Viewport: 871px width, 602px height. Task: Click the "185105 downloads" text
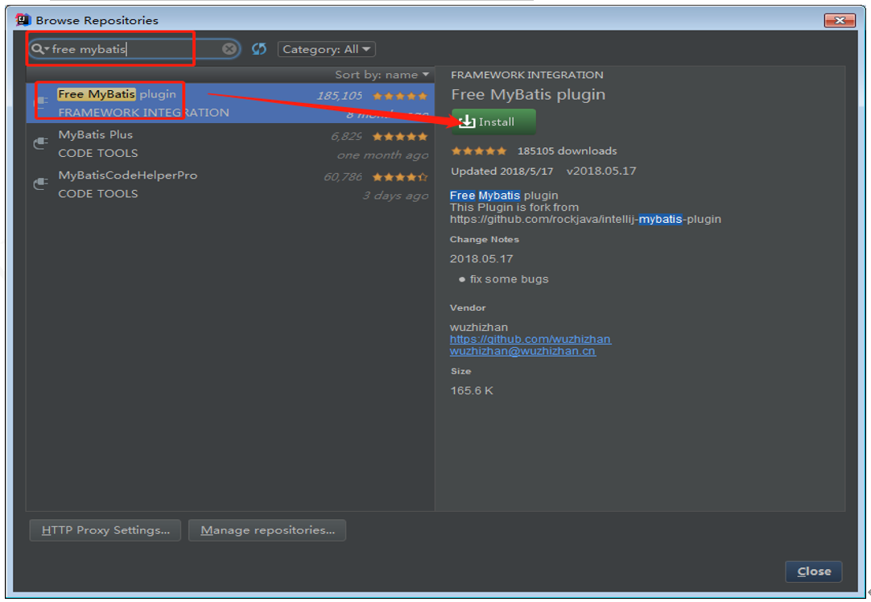(x=568, y=151)
